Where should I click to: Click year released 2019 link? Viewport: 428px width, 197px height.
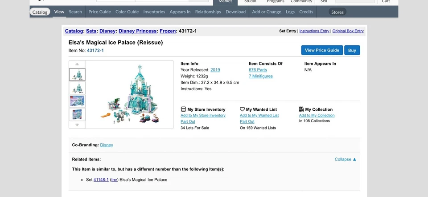(215, 70)
